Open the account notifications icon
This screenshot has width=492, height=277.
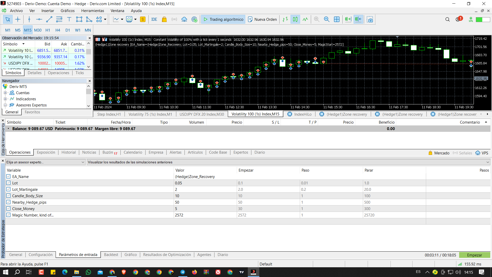click(x=458, y=19)
